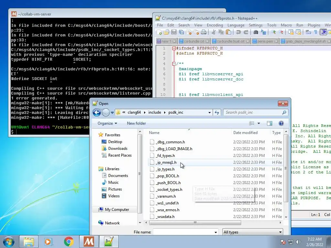
Task: Click the Windows Start button
Action: [8, 242]
